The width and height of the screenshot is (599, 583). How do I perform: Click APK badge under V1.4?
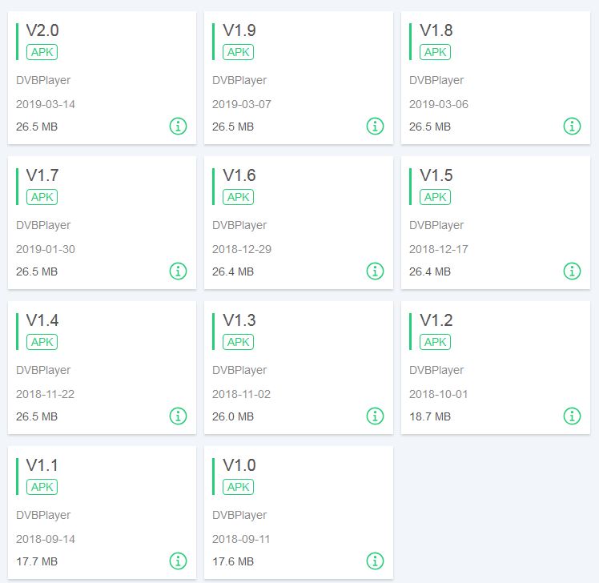42,342
